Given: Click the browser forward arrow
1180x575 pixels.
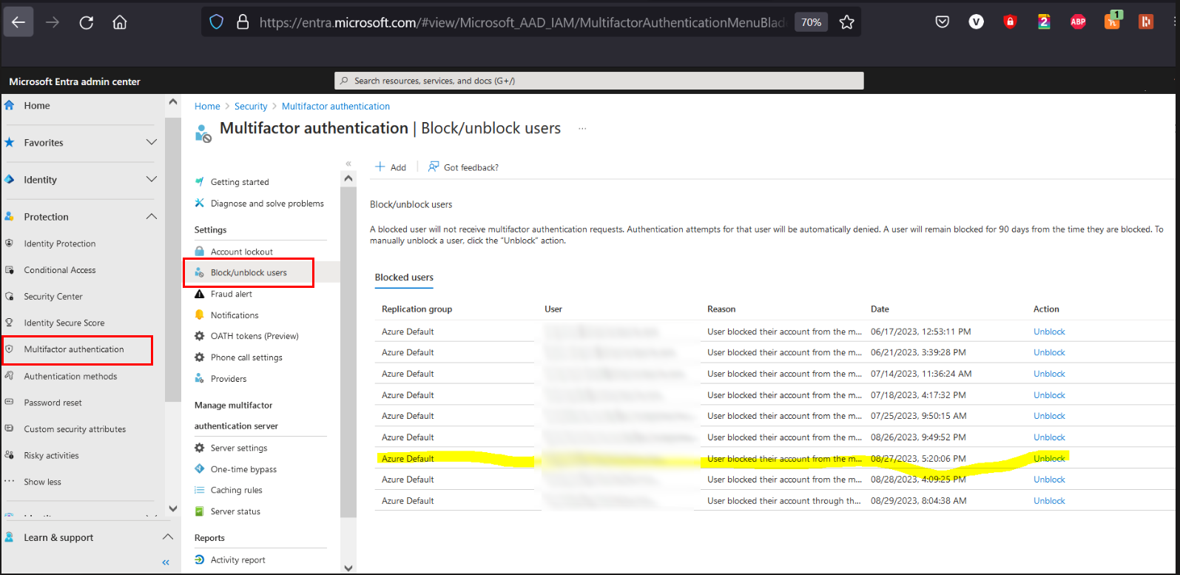Looking at the screenshot, I should click(x=52, y=22).
